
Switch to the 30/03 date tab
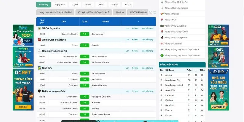(114, 5)
